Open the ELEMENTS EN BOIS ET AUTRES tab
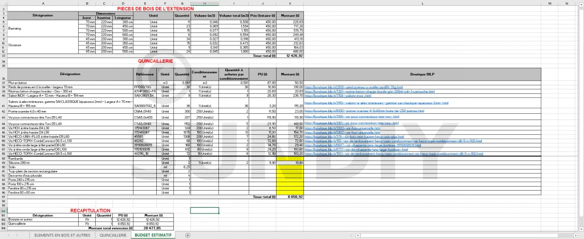Viewport: 584px width, 239px height. click(x=62, y=234)
